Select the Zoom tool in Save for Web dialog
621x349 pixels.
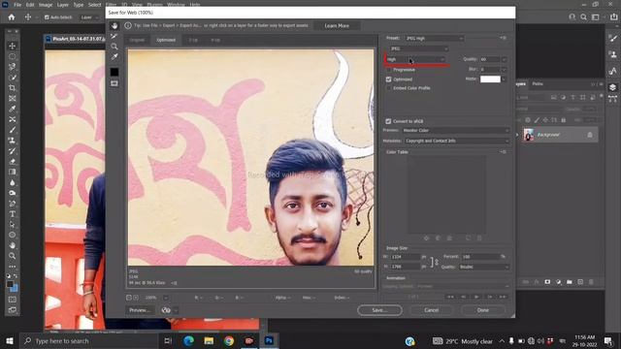click(x=114, y=47)
